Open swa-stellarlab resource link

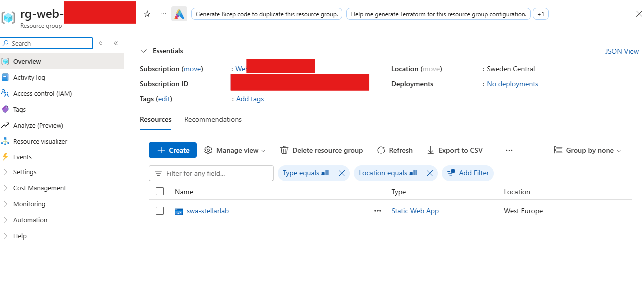(x=208, y=211)
